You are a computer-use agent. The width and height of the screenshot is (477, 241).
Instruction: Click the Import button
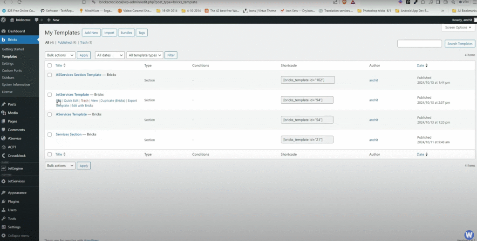[109, 33]
